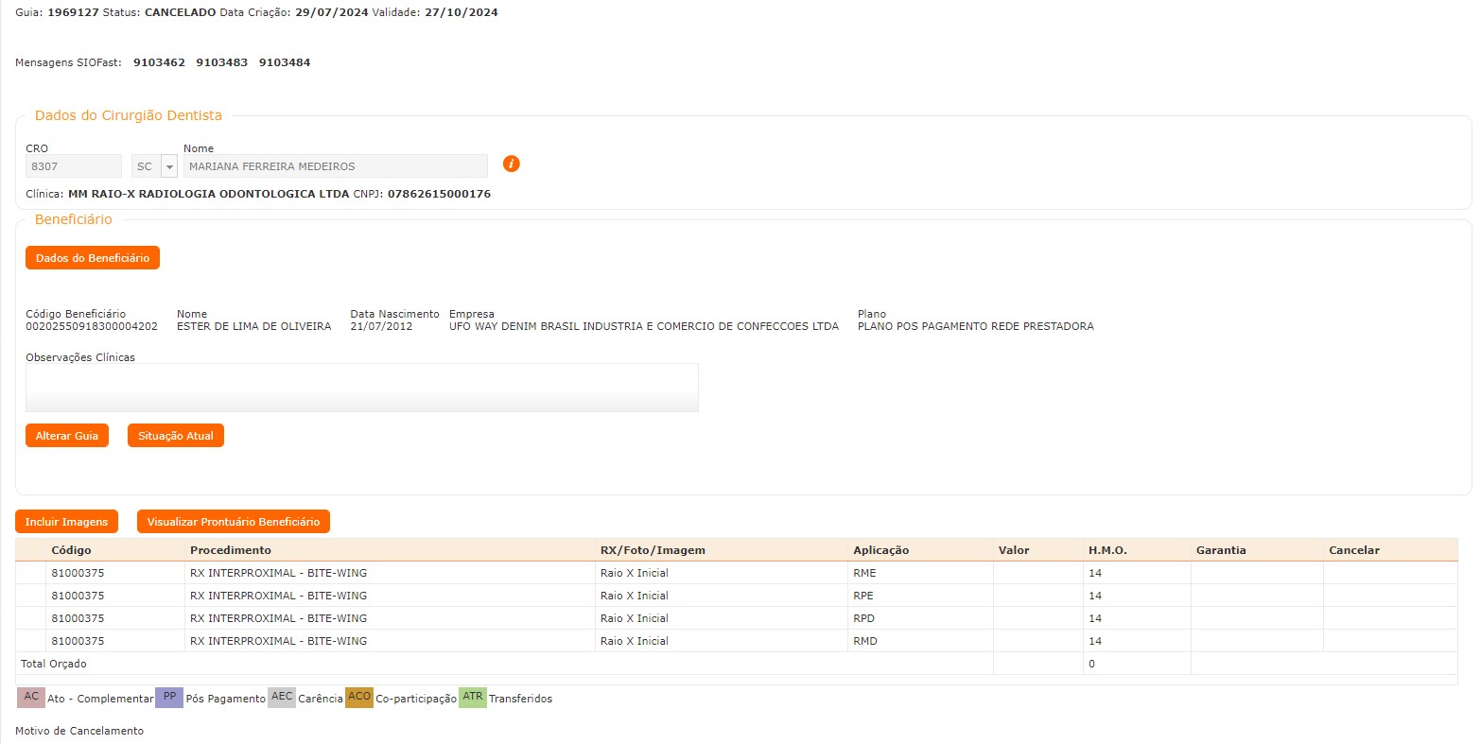Viewport: 1481px width, 744px height.
Task: Click the Procedimento column header
Action: pyautogui.click(x=231, y=550)
